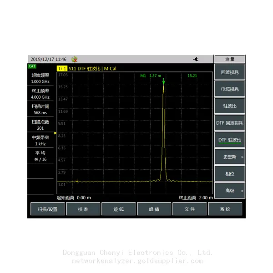Click the 8.13 Y-axis scale label
The width and height of the screenshot is (273, 273).
coord(62,136)
